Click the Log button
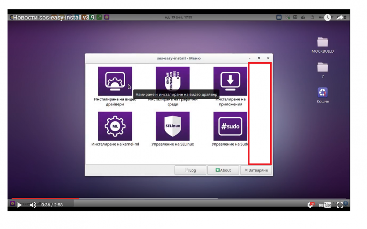This screenshot has height=229, width=367. 190,170
